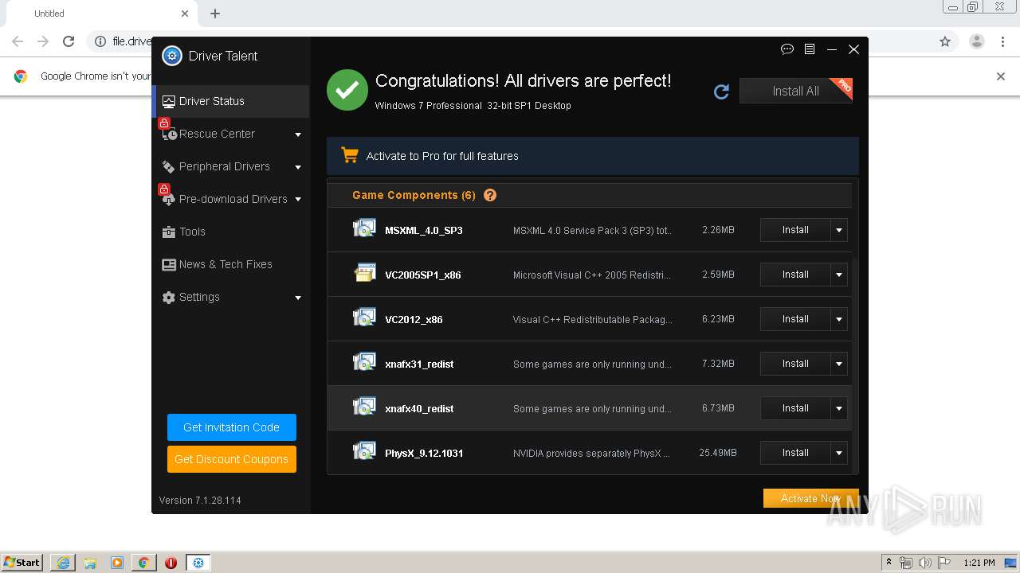Click the Activate Now button
Viewport: 1020px width, 573px height.
point(810,498)
